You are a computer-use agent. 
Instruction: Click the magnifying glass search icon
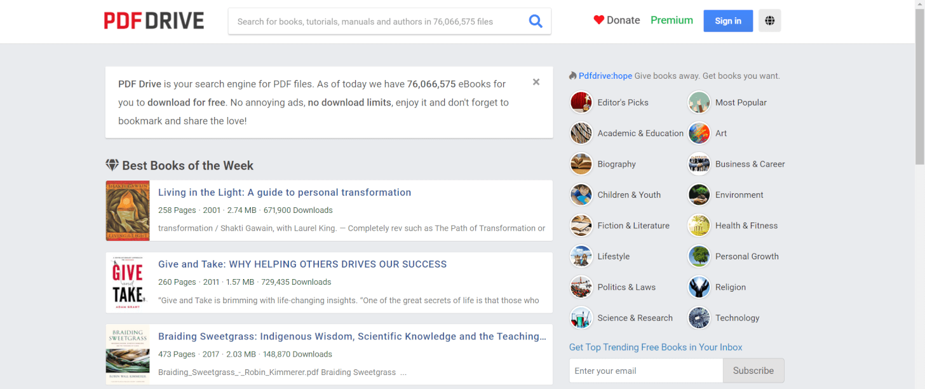tap(536, 21)
